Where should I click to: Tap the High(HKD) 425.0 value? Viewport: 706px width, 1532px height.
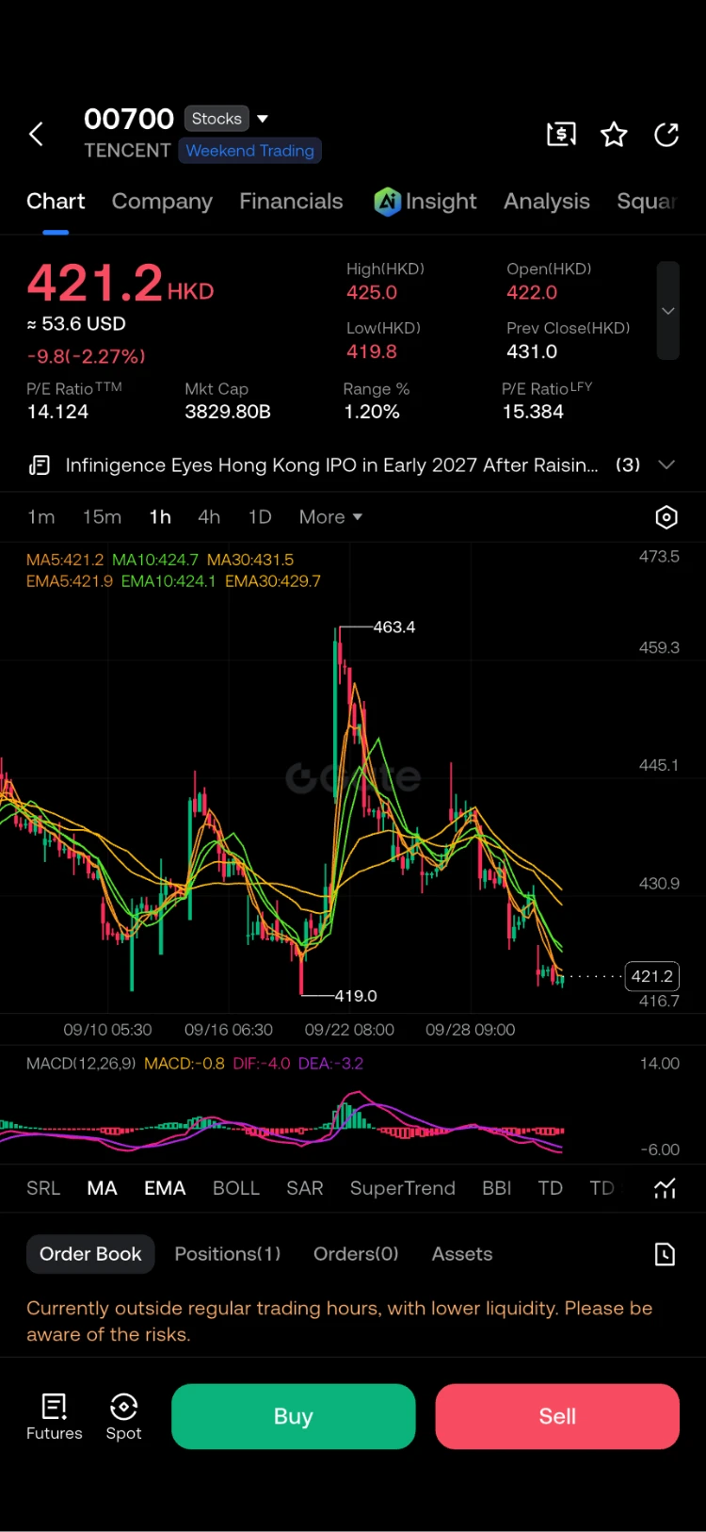coord(372,292)
